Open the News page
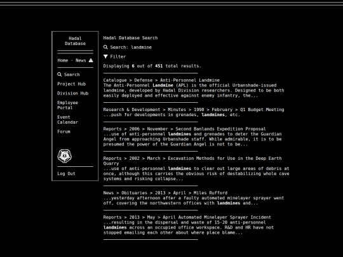343x257 pixels. click(x=81, y=60)
